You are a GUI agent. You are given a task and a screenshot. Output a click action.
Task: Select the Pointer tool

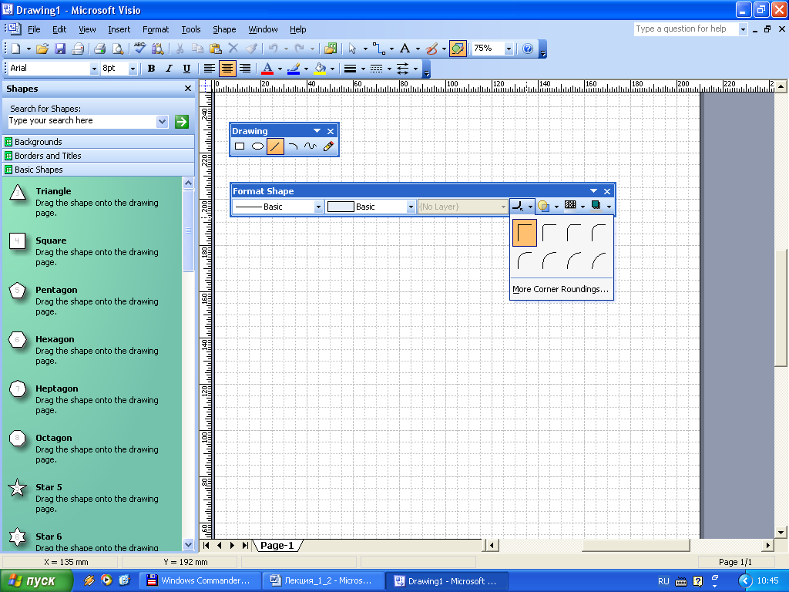coord(352,49)
